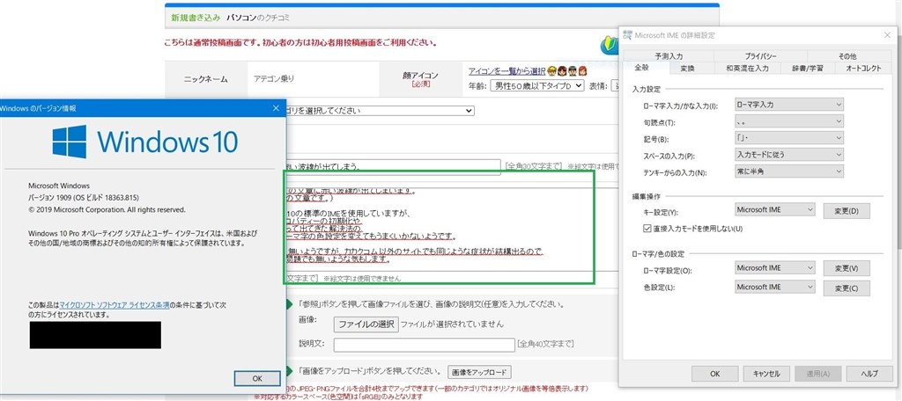Open the ローマ字設定 dropdown
Image resolution: width=902 pixels, height=401 pixels.
775,267
